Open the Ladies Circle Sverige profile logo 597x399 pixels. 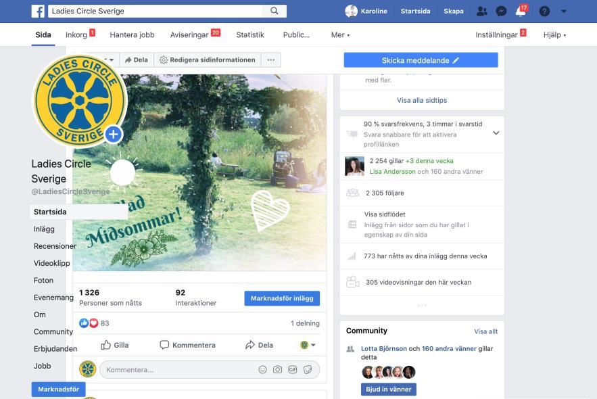(x=80, y=101)
